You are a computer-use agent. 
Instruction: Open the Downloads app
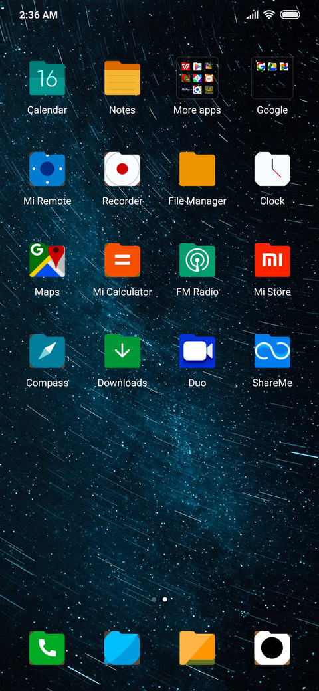[x=122, y=351]
